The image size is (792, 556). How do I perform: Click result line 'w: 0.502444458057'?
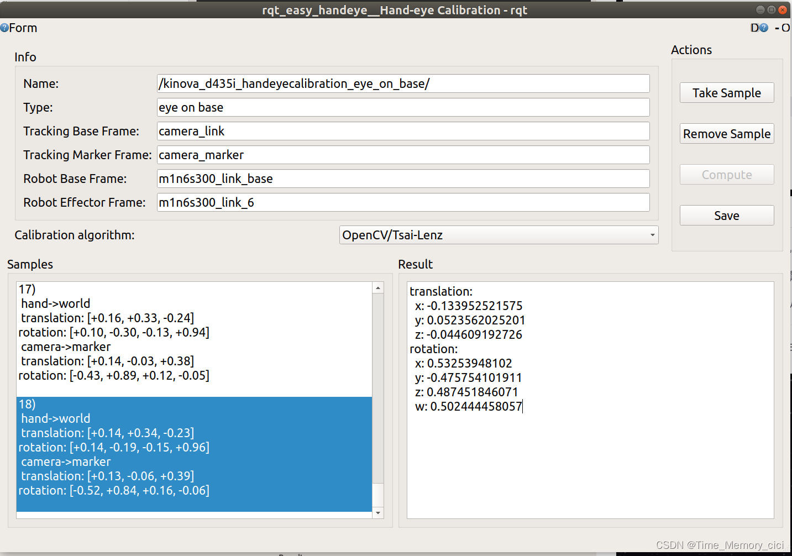[469, 406]
